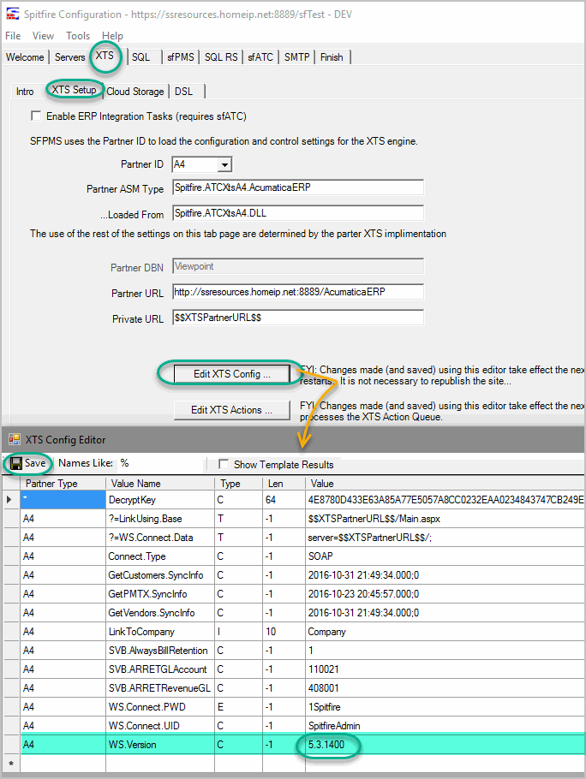Viewport: 586px width, 779px height.
Task: Click the Save floppy disk icon
Action: 16,463
